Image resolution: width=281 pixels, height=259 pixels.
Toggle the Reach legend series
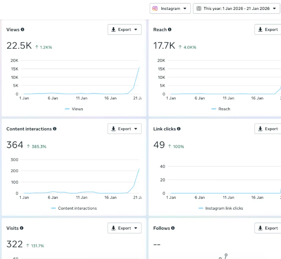[221, 109]
